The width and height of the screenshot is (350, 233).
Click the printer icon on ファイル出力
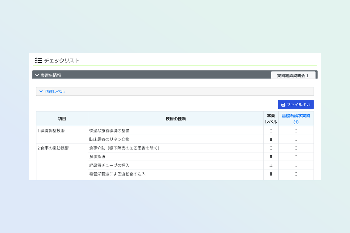click(x=283, y=105)
